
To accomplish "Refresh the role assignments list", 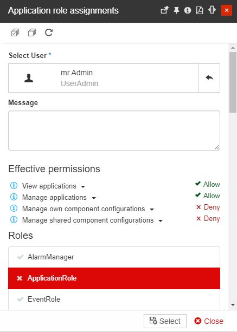I will click(x=49, y=32).
